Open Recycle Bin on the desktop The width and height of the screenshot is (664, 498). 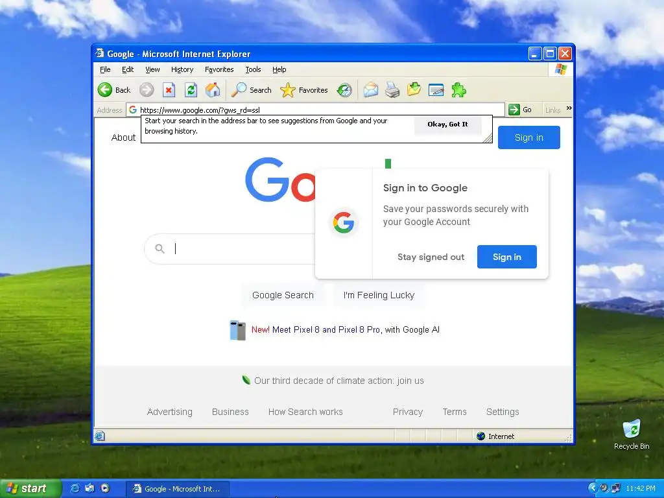pyautogui.click(x=632, y=434)
